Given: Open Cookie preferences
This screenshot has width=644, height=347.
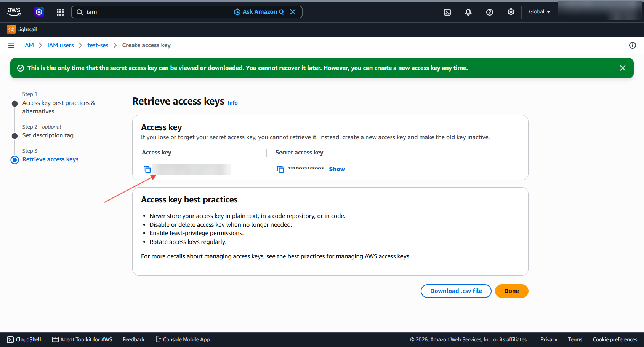Looking at the screenshot, I should coord(615,339).
